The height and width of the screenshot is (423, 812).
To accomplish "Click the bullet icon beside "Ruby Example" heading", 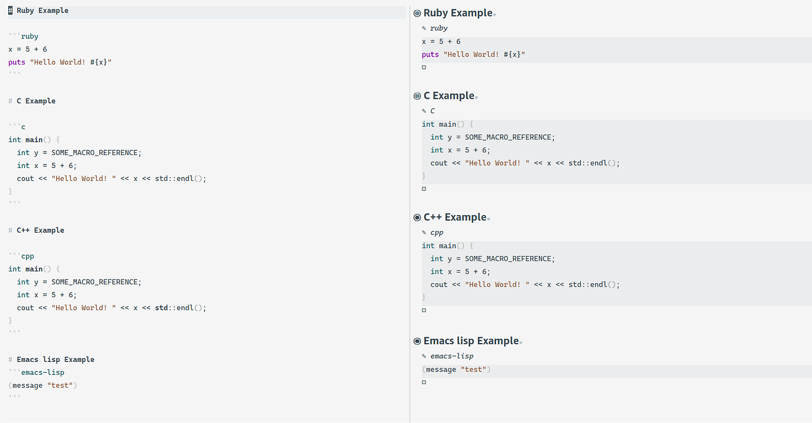I will point(417,12).
